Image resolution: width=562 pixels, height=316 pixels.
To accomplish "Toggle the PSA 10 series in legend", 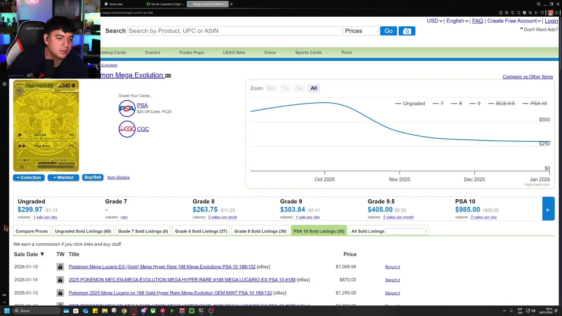I will click(535, 104).
